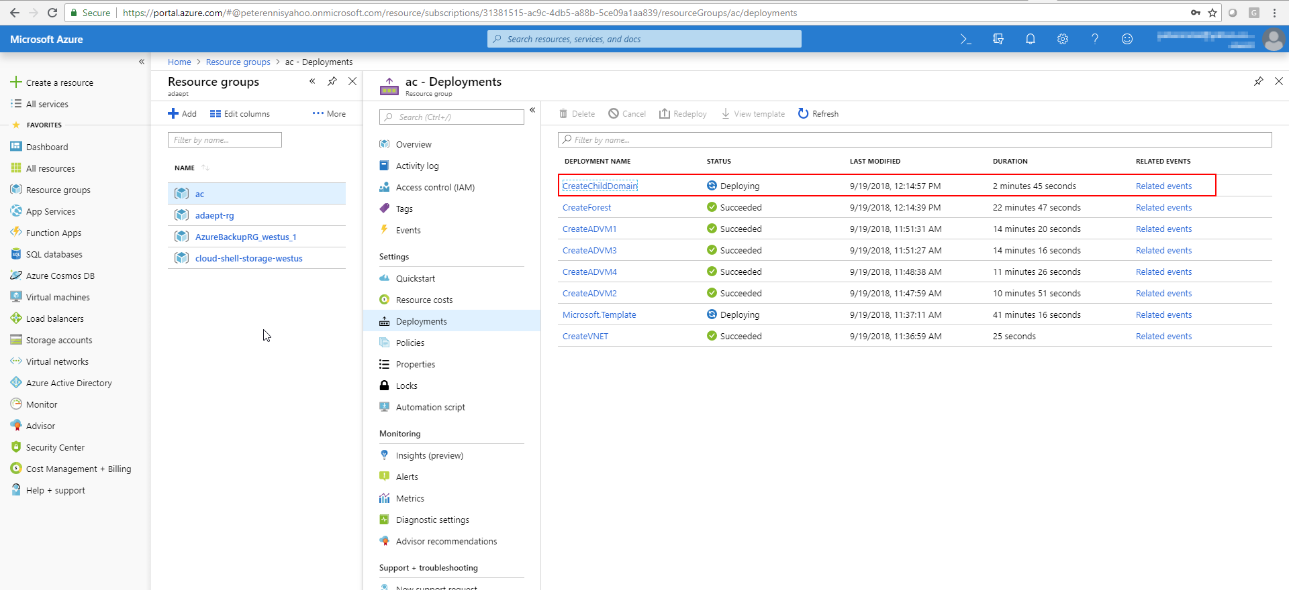Image resolution: width=1289 pixels, height=590 pixels.
Task: Click Add in the Resource groups blade
Action: 182,114
